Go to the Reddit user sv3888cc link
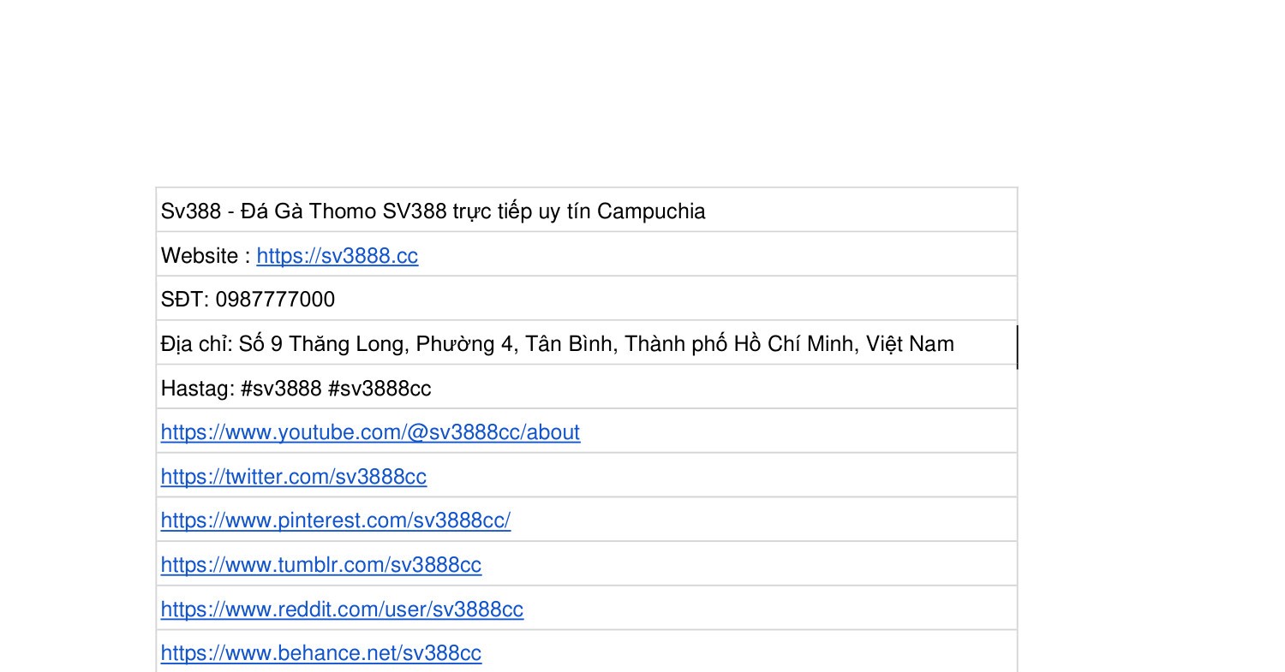1285x672 pixels. [x=342, y=610]
